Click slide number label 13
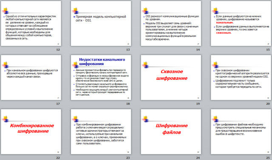 pyautogui.click(x=128, y=50)
